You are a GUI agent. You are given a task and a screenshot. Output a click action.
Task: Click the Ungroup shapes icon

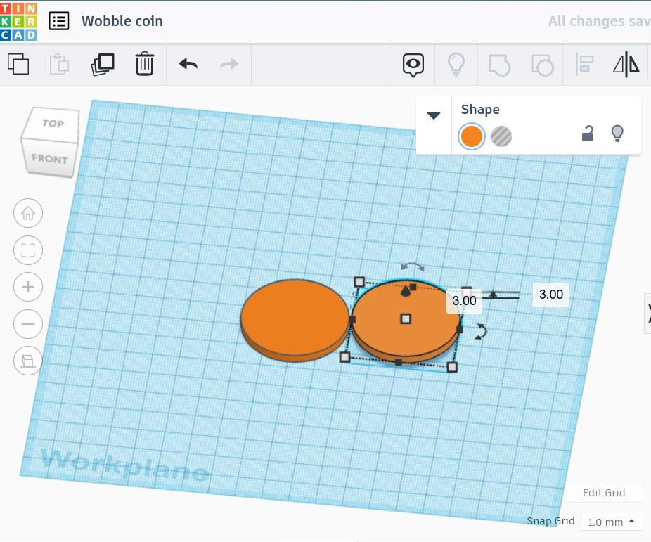pos(542,65)
